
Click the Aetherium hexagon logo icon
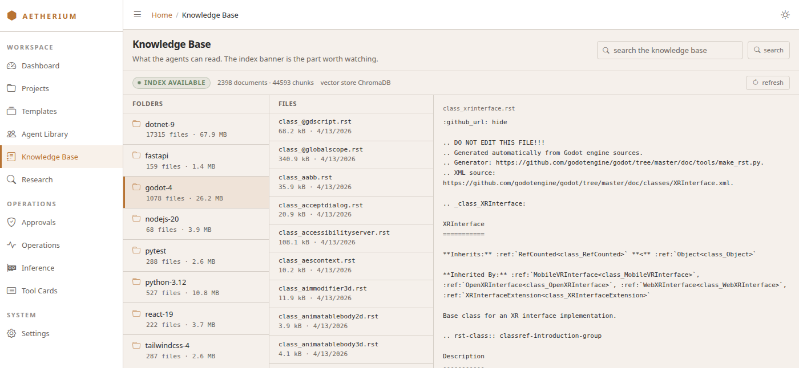coord(12,16)
